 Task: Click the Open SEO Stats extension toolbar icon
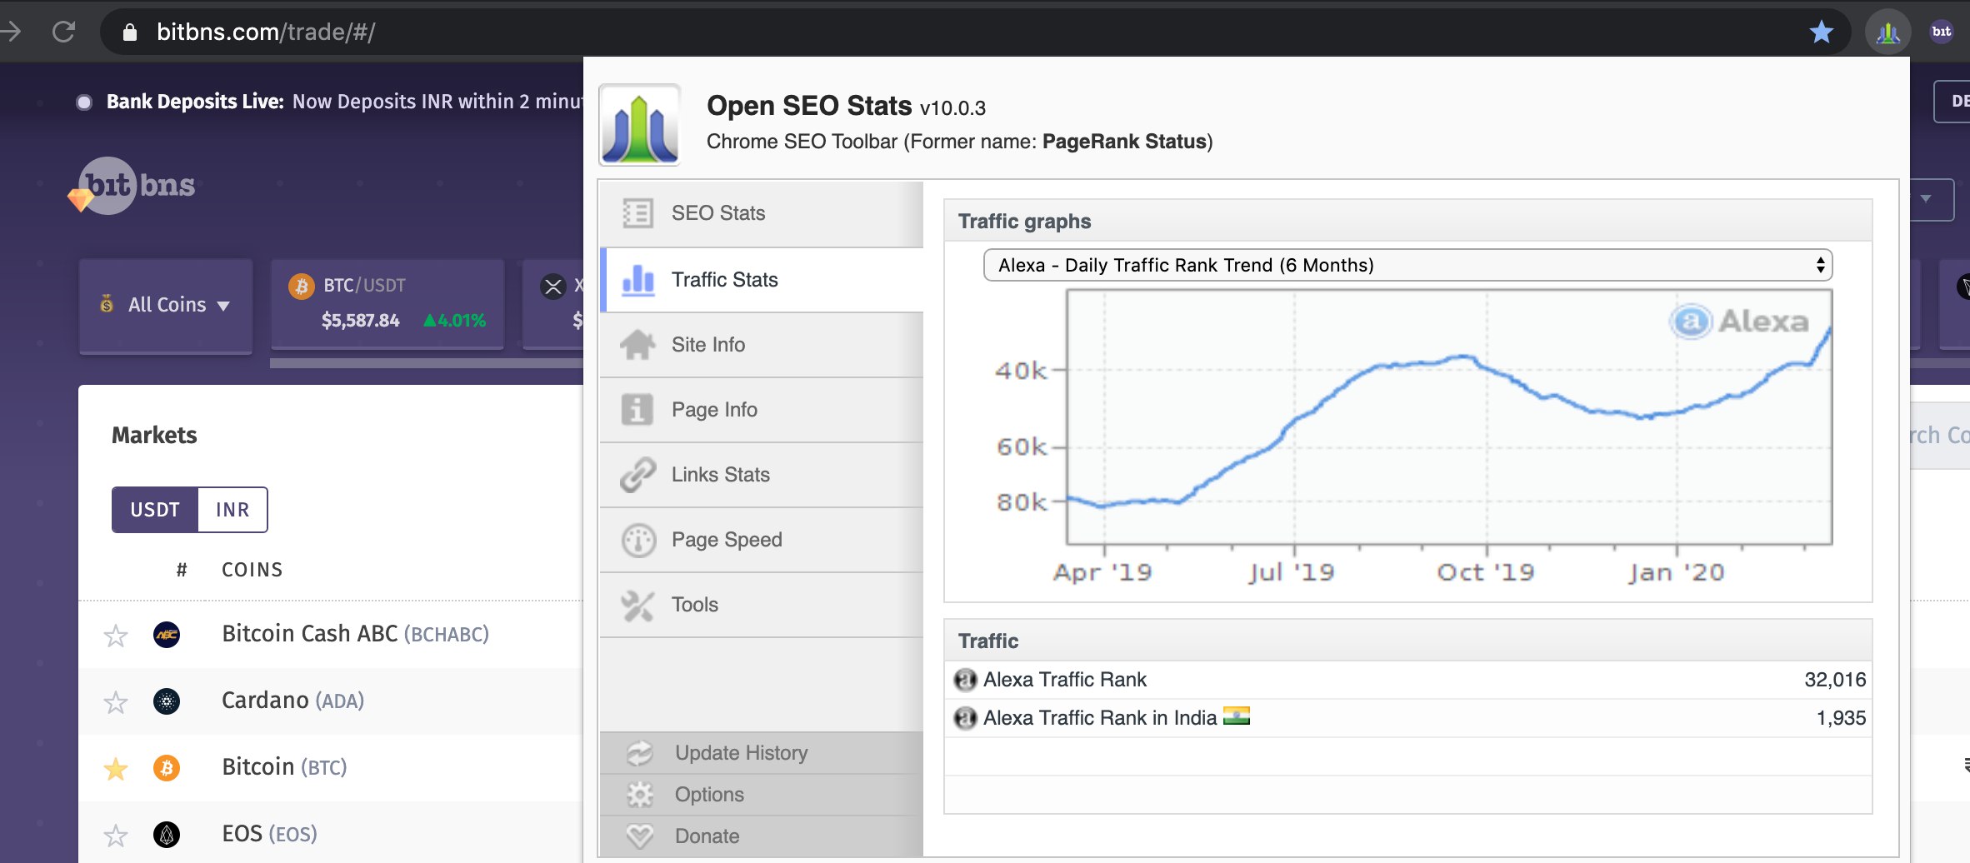(x=1887, y=32)
